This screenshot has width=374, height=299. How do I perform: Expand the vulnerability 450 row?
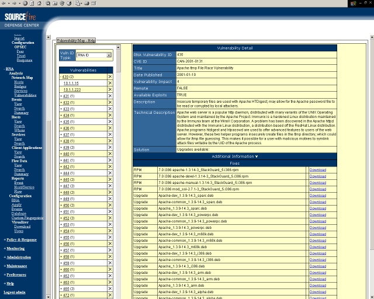click(61, 206)
